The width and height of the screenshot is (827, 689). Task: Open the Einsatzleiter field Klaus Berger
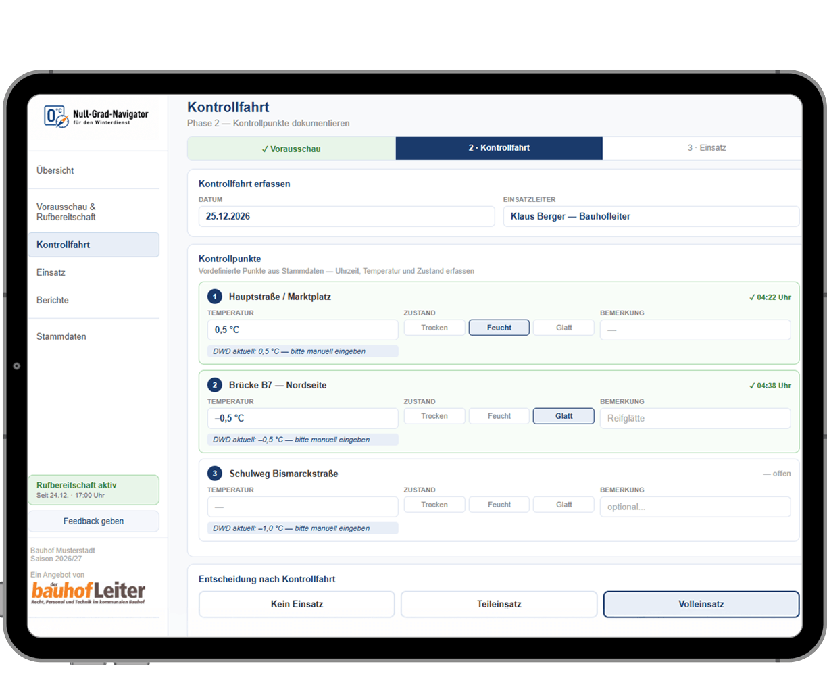(651, 216)
